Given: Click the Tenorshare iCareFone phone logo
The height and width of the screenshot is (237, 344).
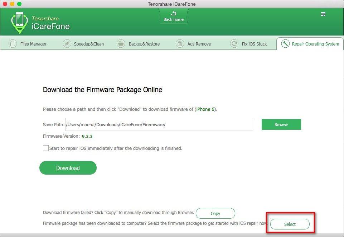Looking at the screenshot, I should pyautogui.click(x=20, y=23).
